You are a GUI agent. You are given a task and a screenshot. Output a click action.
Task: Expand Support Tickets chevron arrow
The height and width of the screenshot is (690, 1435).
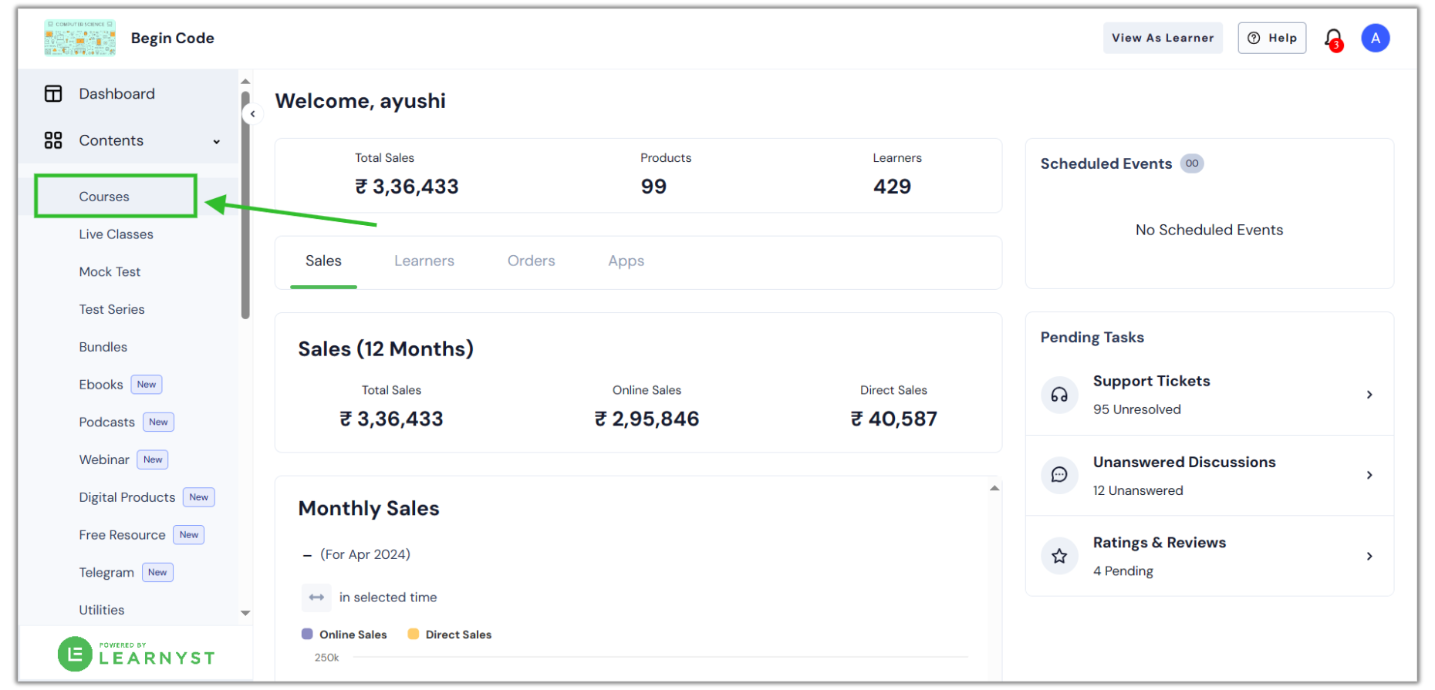pos(1369,395)
